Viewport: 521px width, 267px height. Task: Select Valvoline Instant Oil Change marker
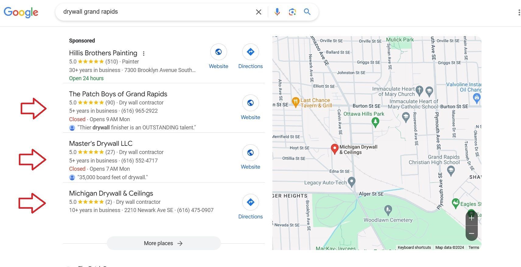pos(477,98)
